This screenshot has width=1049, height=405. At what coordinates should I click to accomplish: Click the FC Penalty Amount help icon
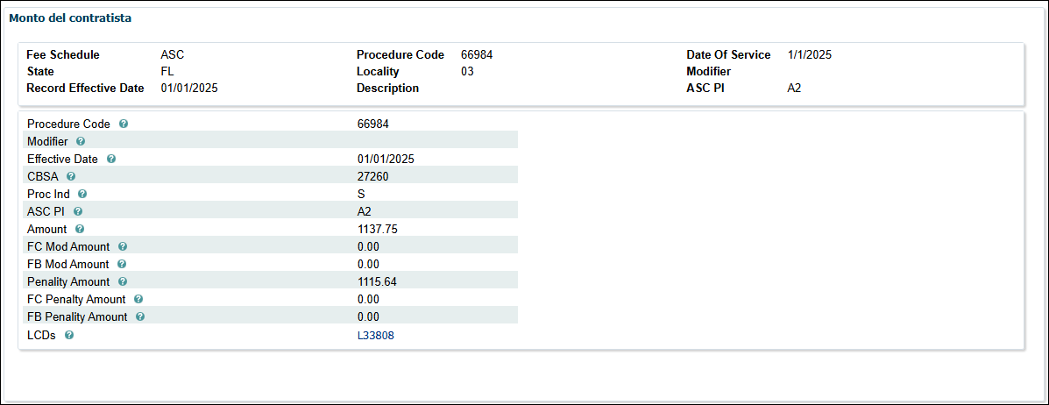(x=138, y=300)
